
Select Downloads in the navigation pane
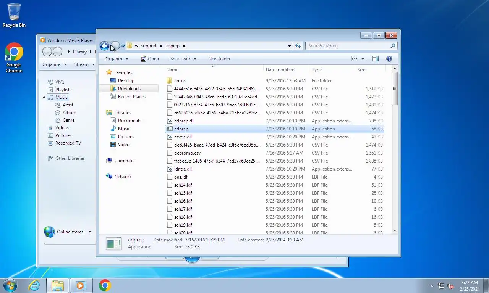pos(129,89)
